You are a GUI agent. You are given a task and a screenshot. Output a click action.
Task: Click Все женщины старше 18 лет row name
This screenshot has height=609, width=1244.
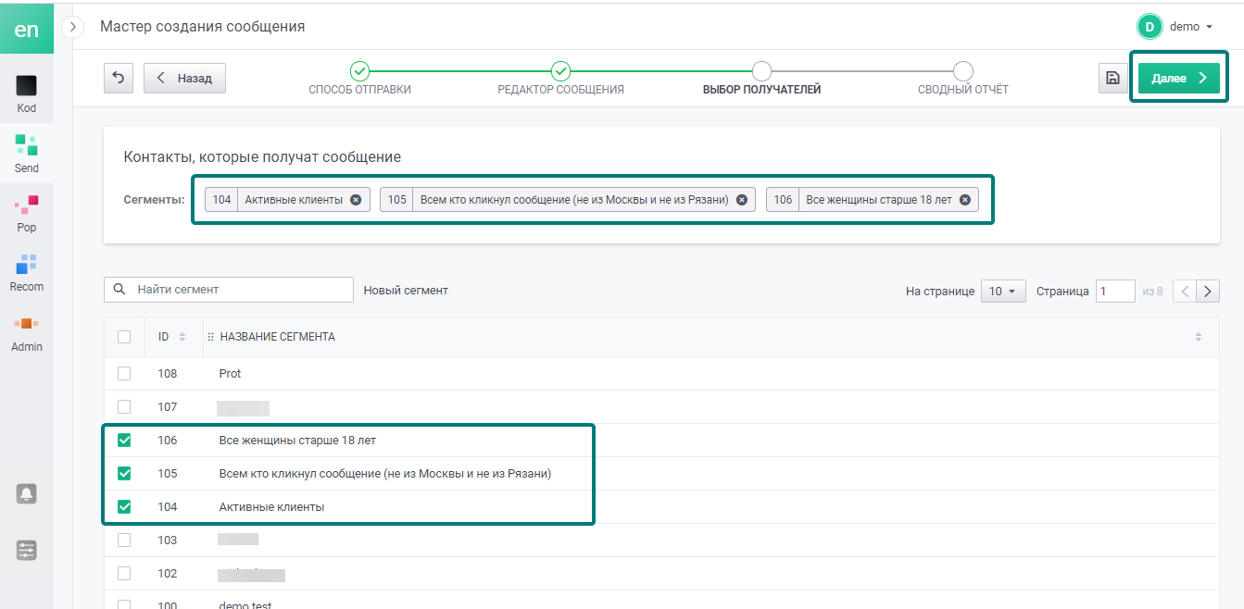(297, 441)
